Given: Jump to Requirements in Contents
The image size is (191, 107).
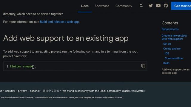Looking at the screenshot, I should click(x=170, y=29).
